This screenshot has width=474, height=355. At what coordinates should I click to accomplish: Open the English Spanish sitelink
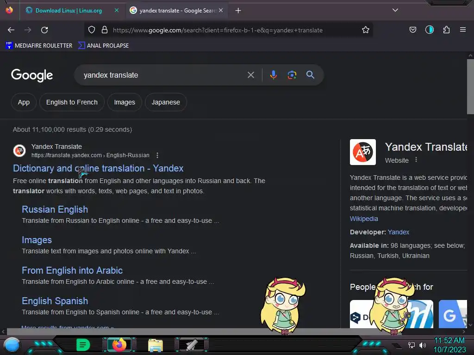tap(55, 301)
